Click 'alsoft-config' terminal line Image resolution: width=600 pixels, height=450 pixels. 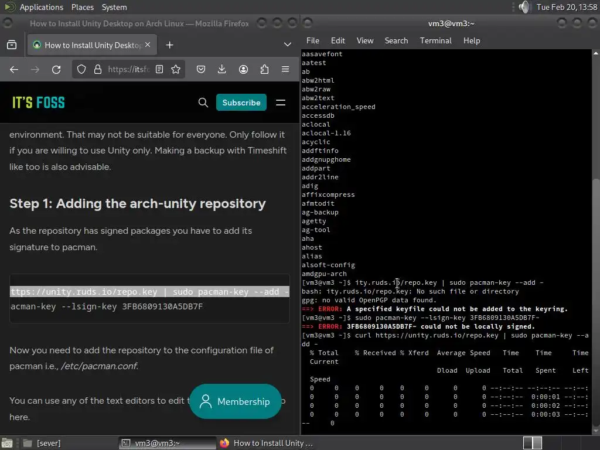click(328, 265)
